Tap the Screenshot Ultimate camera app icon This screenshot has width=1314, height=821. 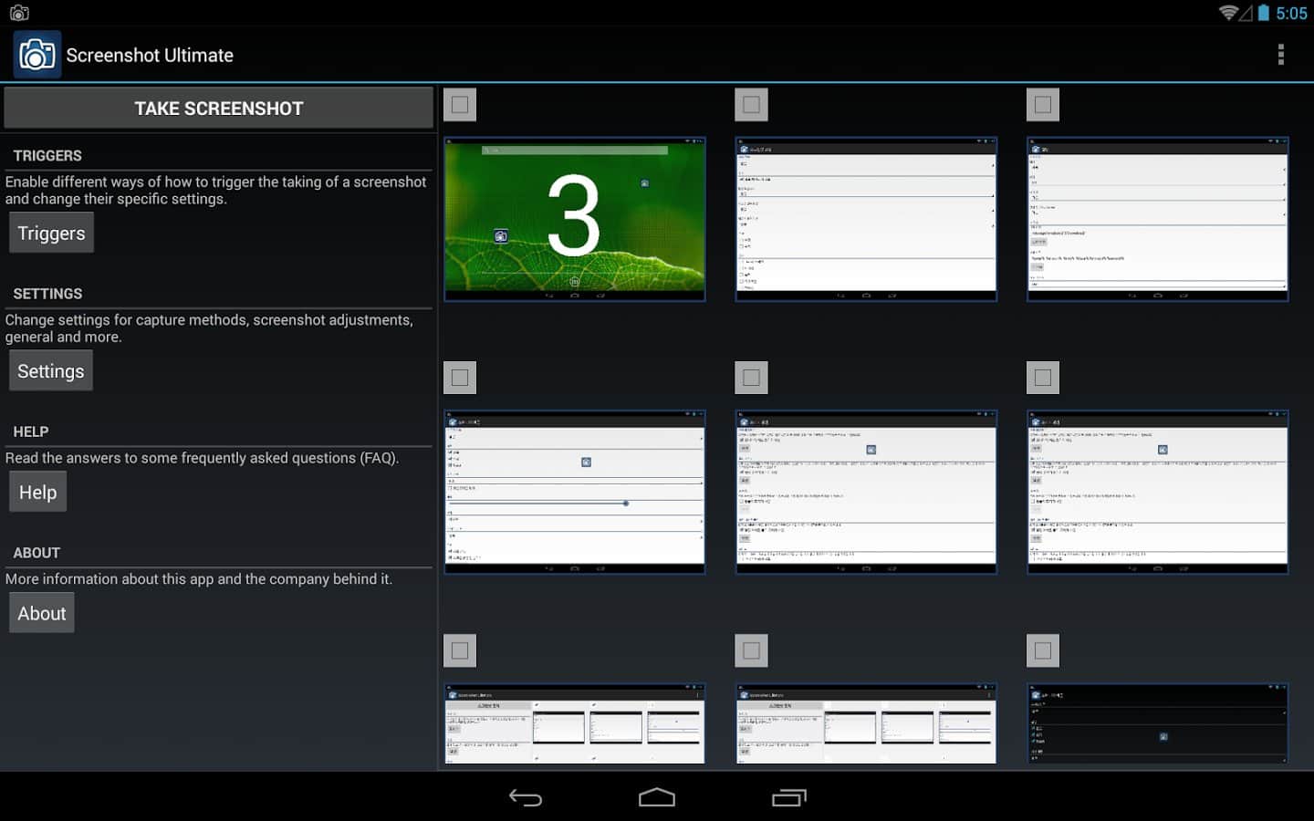36,55
